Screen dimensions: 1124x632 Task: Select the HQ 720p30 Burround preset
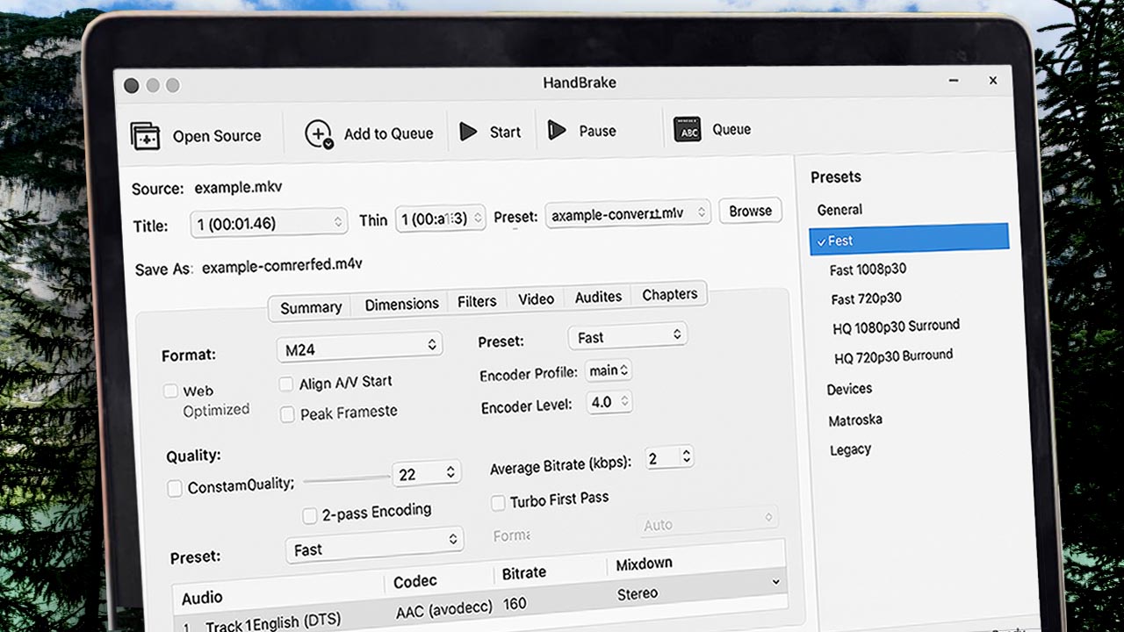click(x=893, y=356)
